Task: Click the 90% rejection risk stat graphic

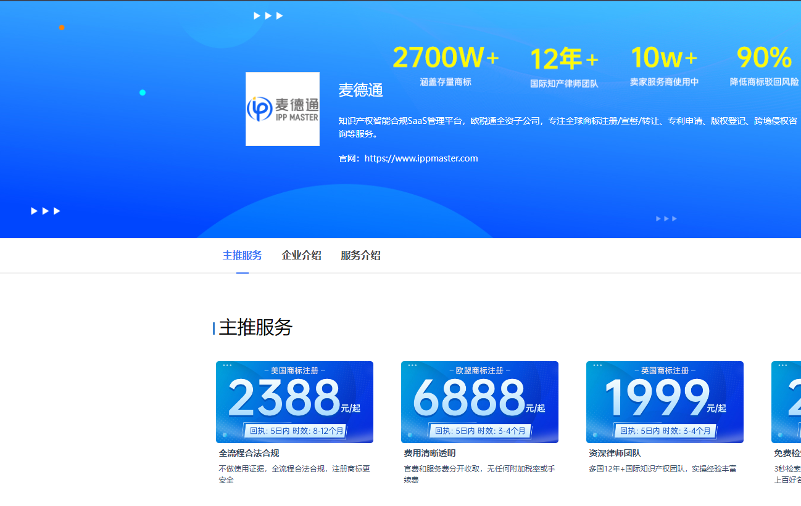Action: 764,65
